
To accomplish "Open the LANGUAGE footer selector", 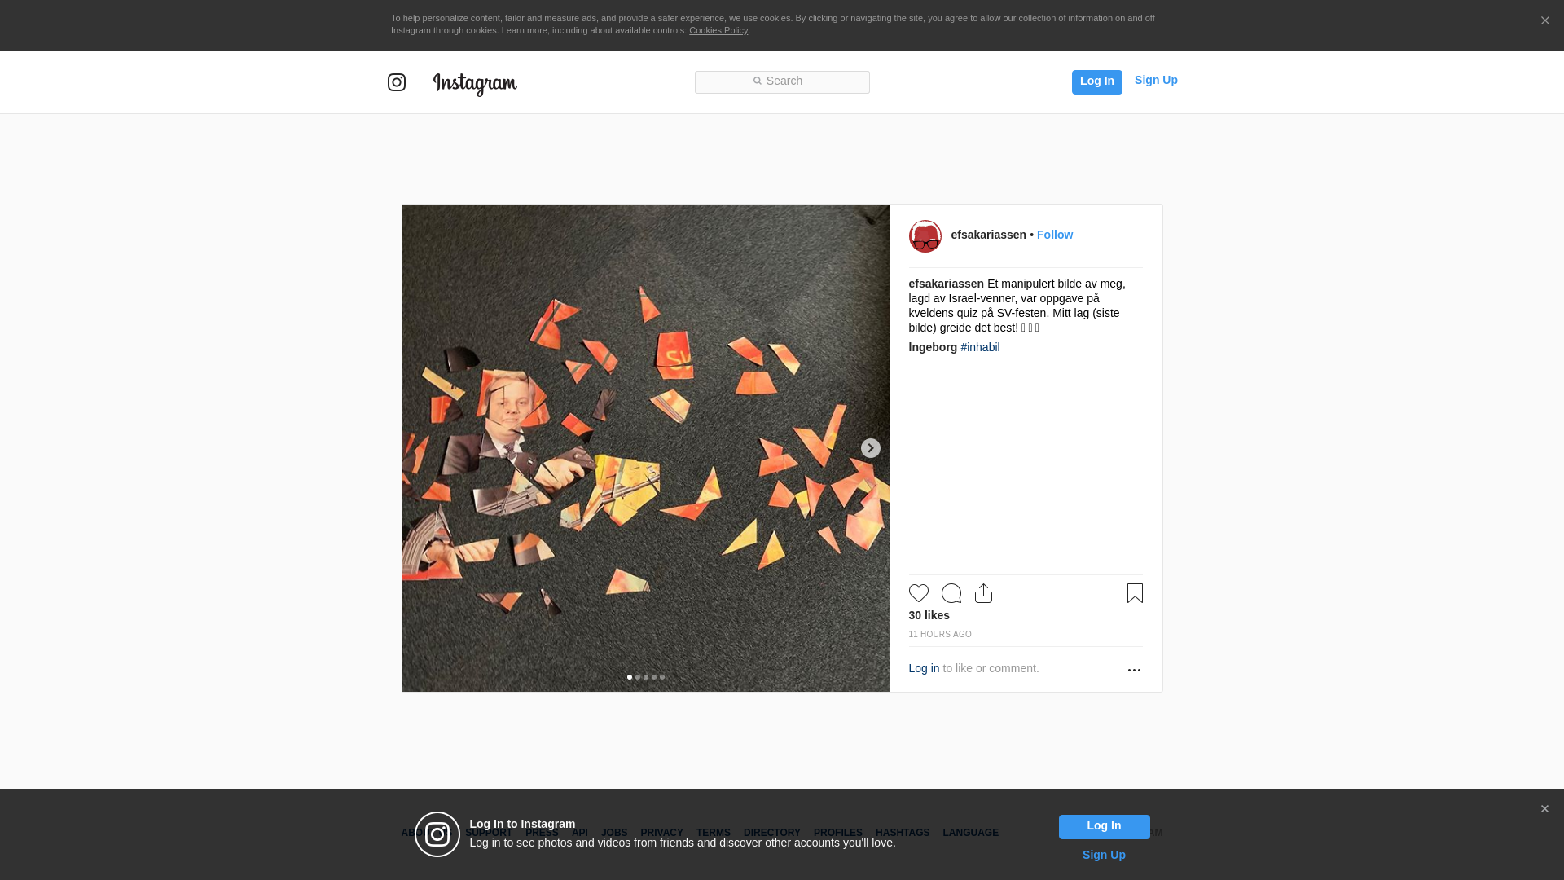I will pyautogui.click(x=970, y=833).
